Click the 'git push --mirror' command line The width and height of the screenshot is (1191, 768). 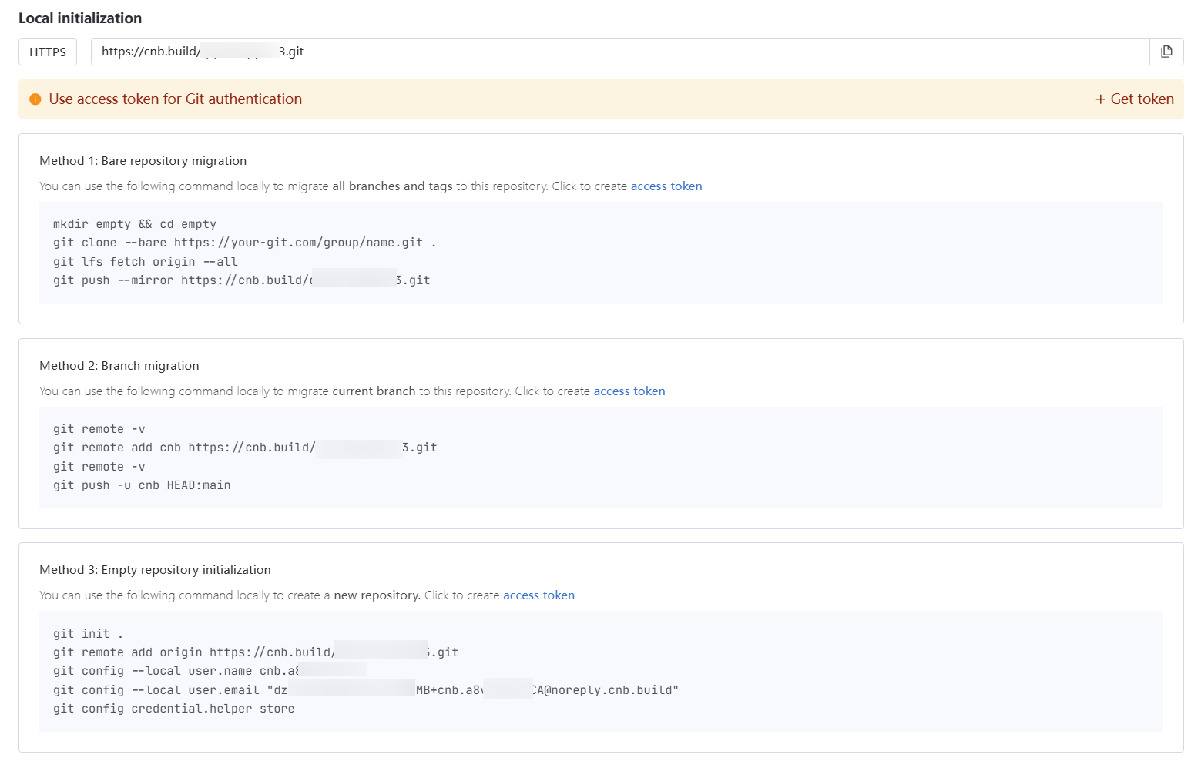tap(240, 280)
